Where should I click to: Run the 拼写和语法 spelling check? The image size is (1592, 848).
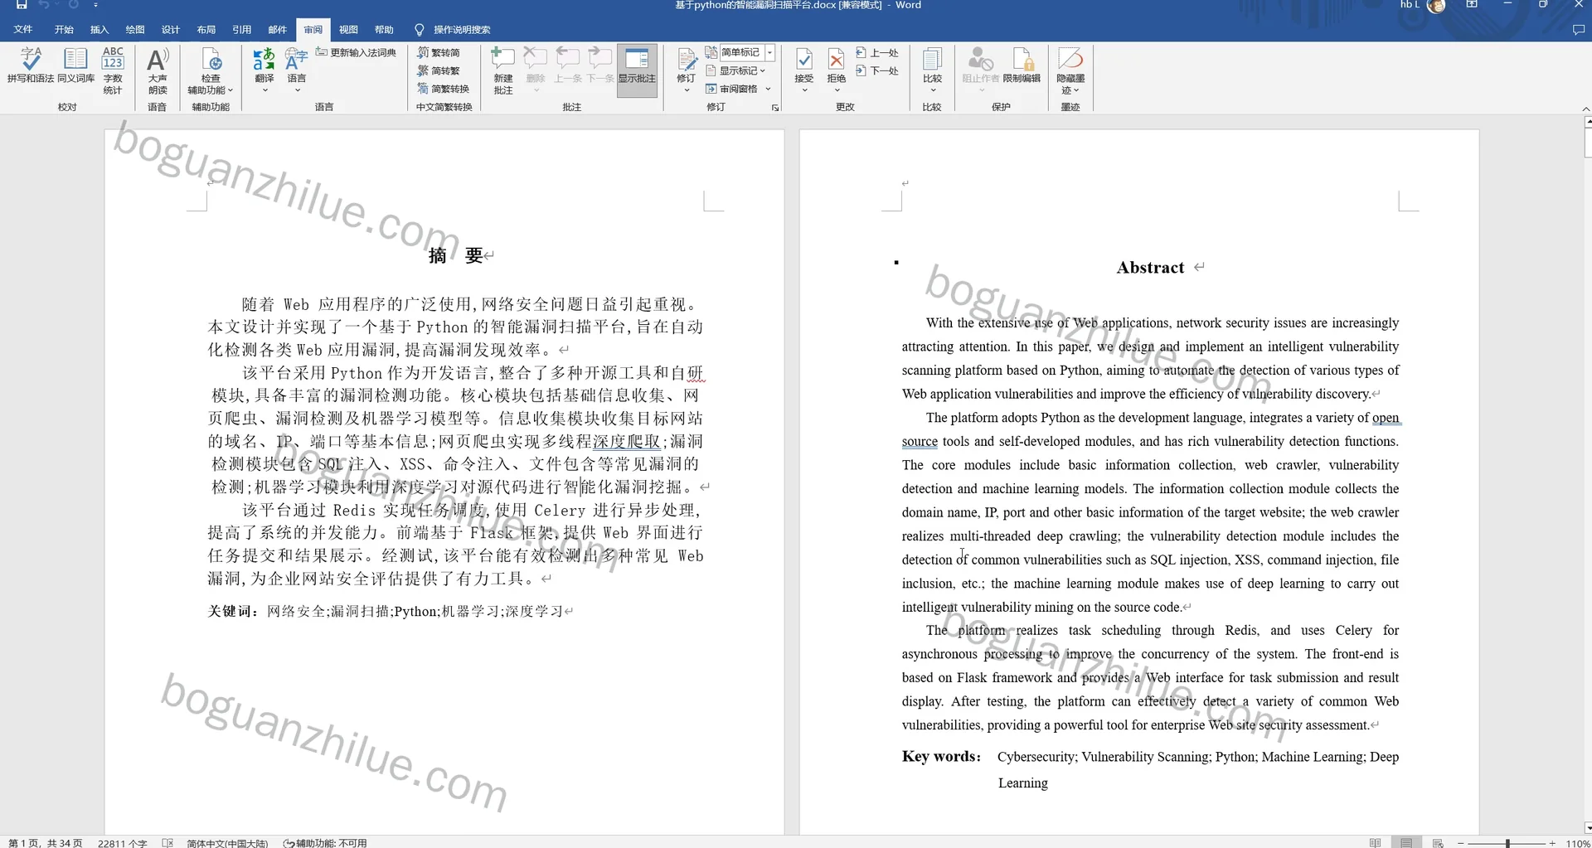tap(31, 66)
